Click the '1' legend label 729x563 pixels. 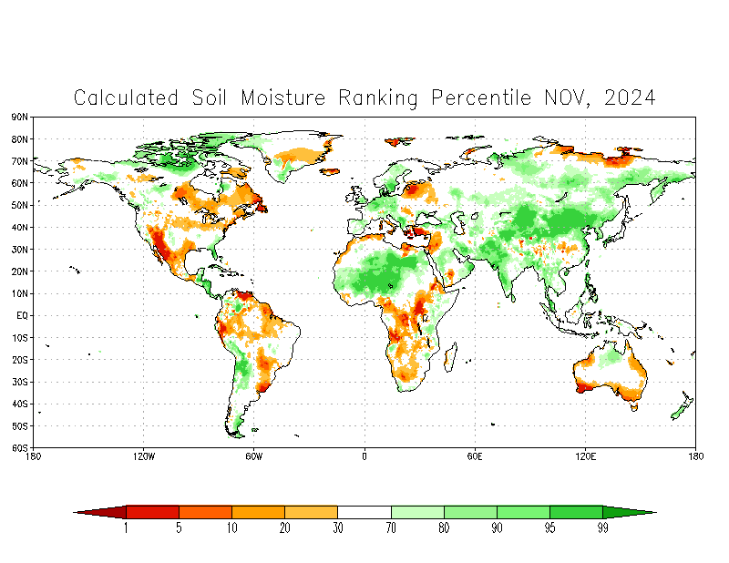pyautogui.click(x=126, y=528)
